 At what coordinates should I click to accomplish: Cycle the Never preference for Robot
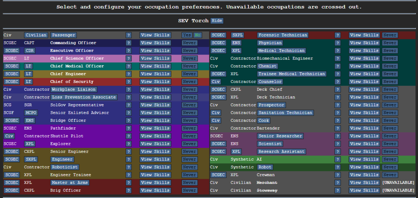[390, 167]
